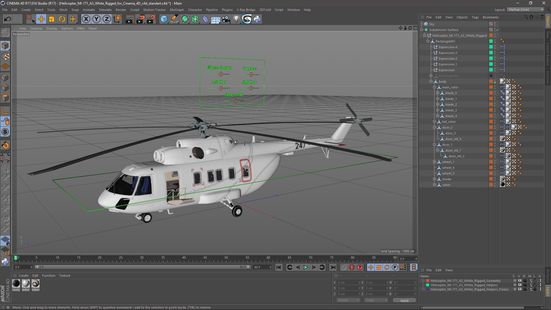Toggle Subdivision Surface enable checkmark

click(x=498, y=30)
